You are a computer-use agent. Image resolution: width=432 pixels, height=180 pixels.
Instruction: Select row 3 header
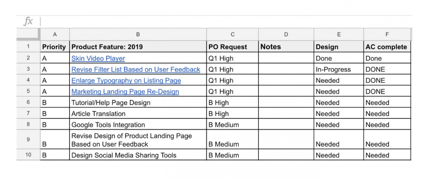pos(28,69)
